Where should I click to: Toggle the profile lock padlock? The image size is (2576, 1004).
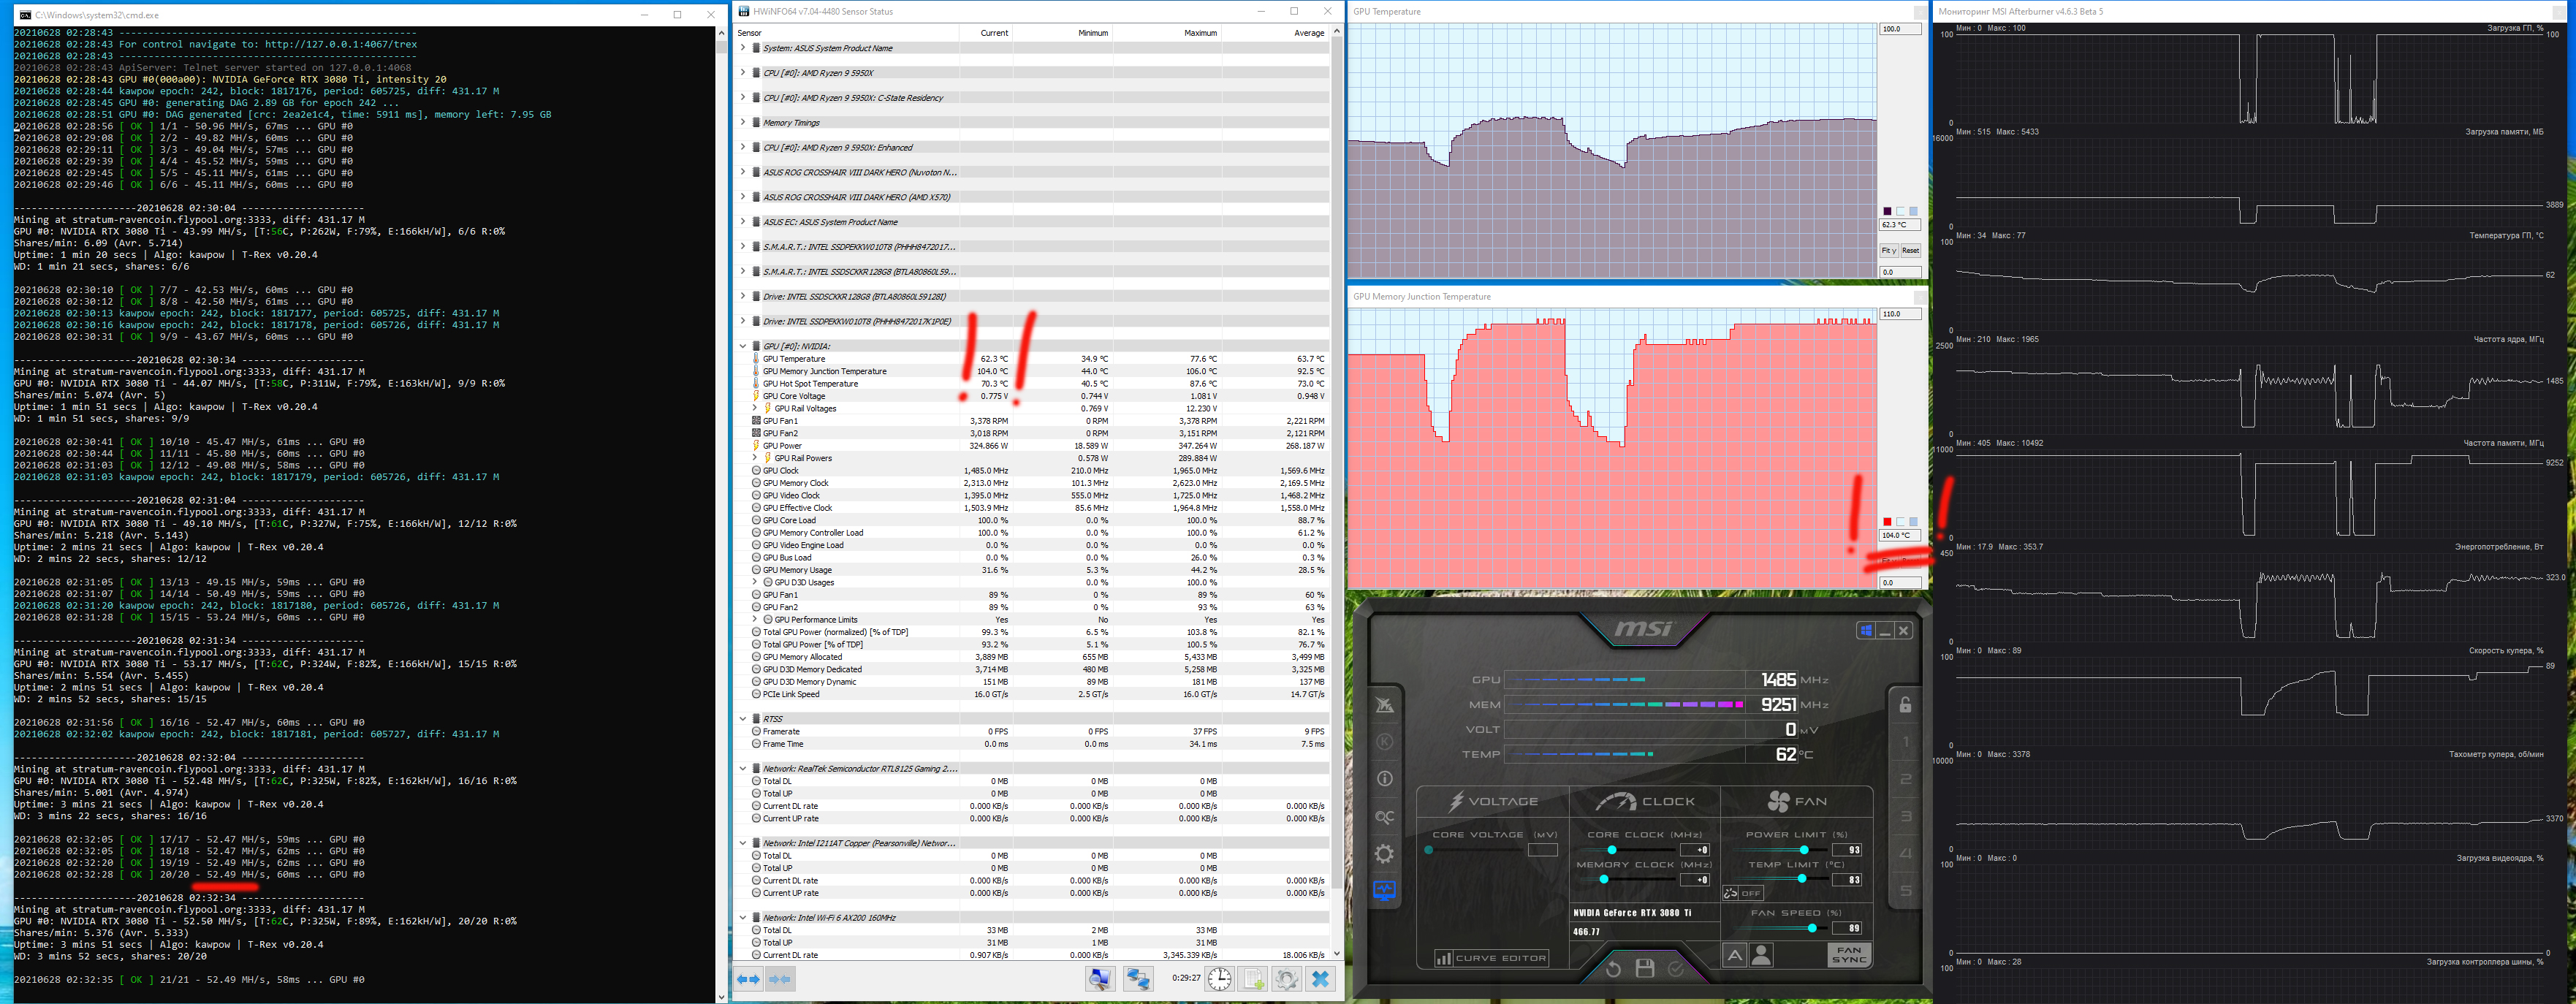click(x=1905, y=705)
